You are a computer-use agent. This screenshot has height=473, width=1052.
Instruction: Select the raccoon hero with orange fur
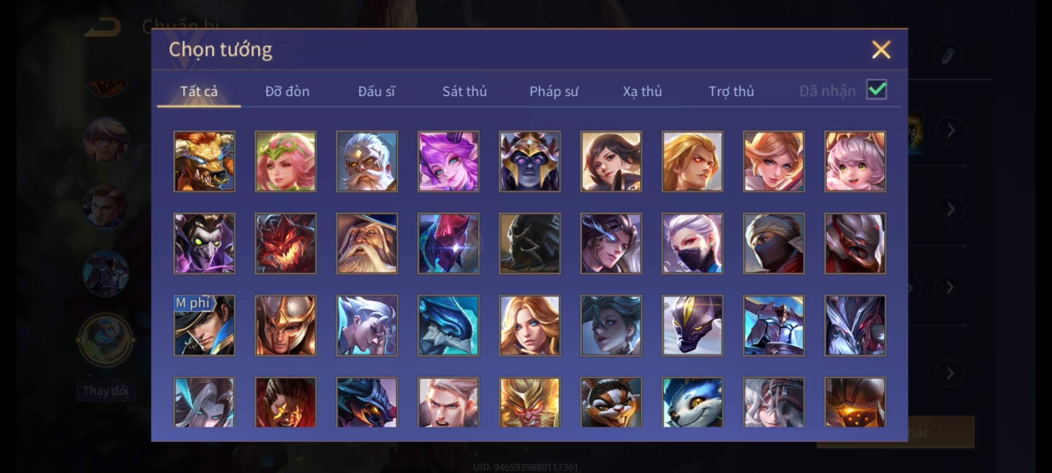611,402
